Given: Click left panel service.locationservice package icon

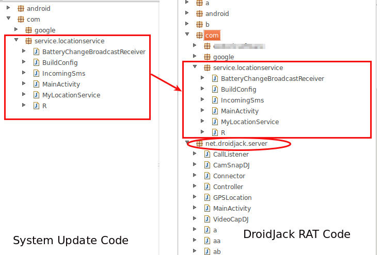Looking at the screenshot, I should coord(28,41).
